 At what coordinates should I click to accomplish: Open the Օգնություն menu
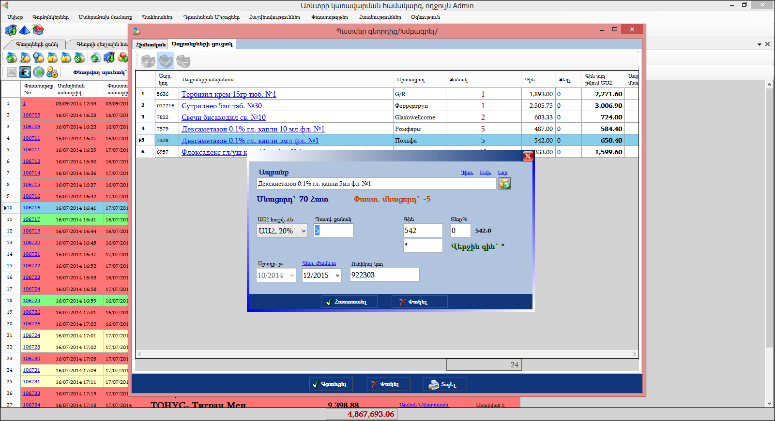(x=425, y=17)
